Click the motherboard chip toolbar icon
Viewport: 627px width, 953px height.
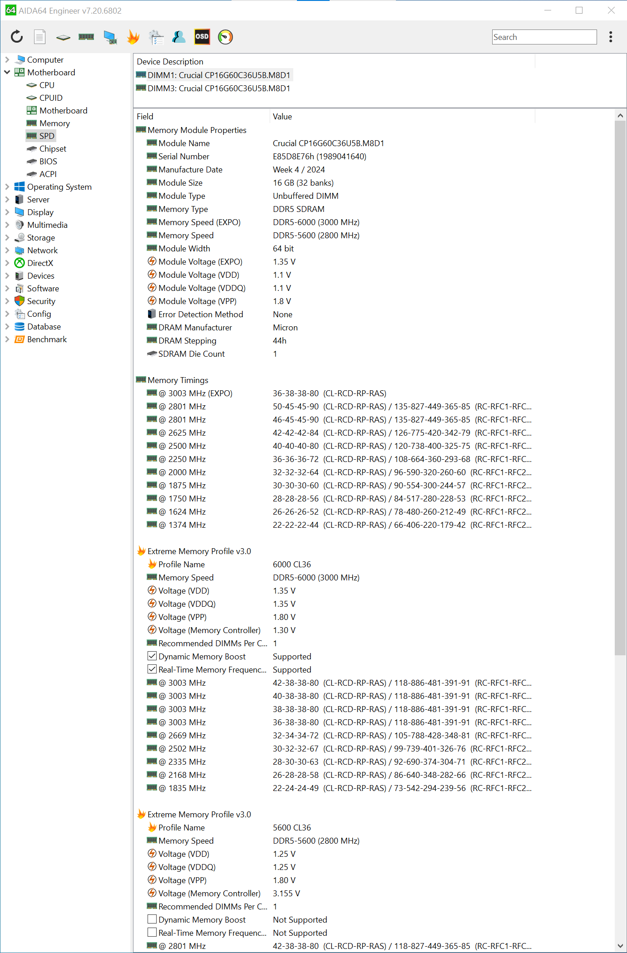coord(63,37)
